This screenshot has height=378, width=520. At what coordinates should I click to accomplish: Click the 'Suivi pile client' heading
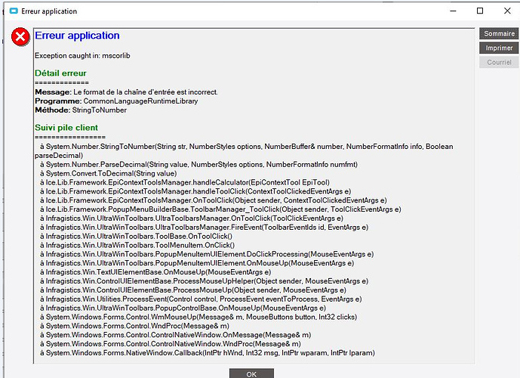click(x=66, y=128)
